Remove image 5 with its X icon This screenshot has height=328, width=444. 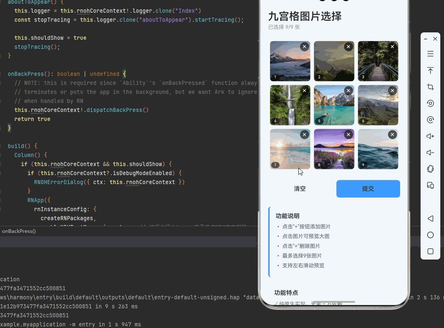pyautogui.click(x=348, y=91)
